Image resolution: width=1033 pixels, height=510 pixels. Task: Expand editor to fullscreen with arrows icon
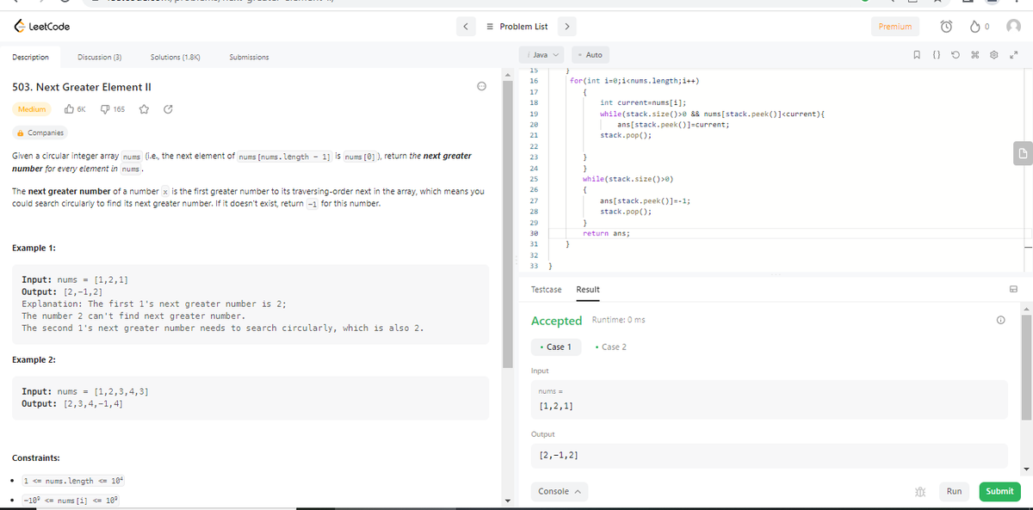[1013, 54]
